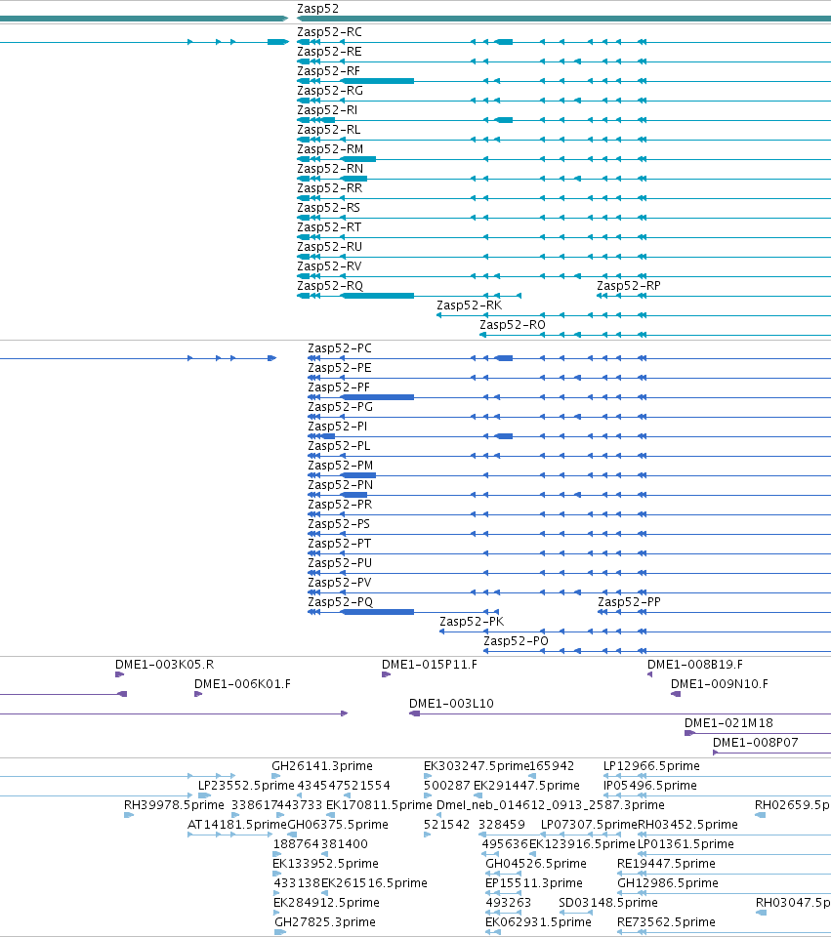
Task: Click the GH26141.3prime EST label
Action: point(322,766)
